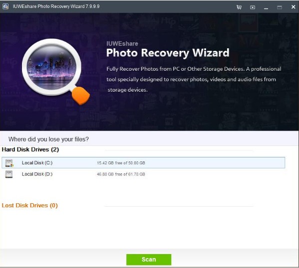Select the Local Disk (D:) row

click(x=143, y=174)
